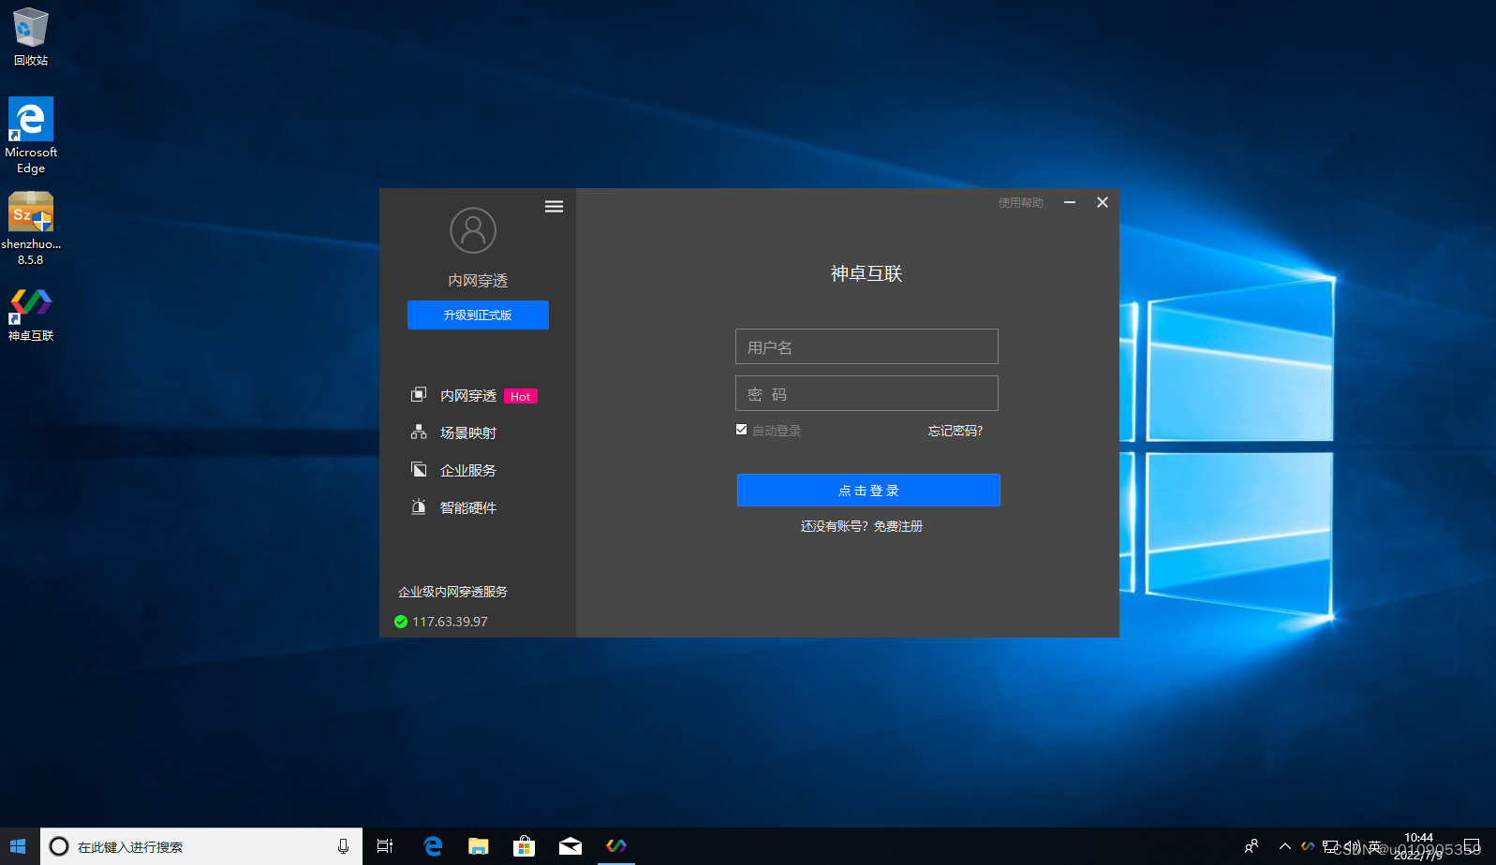Focus the 用户名 input field

pyautogui.click(x=866, y=346)
